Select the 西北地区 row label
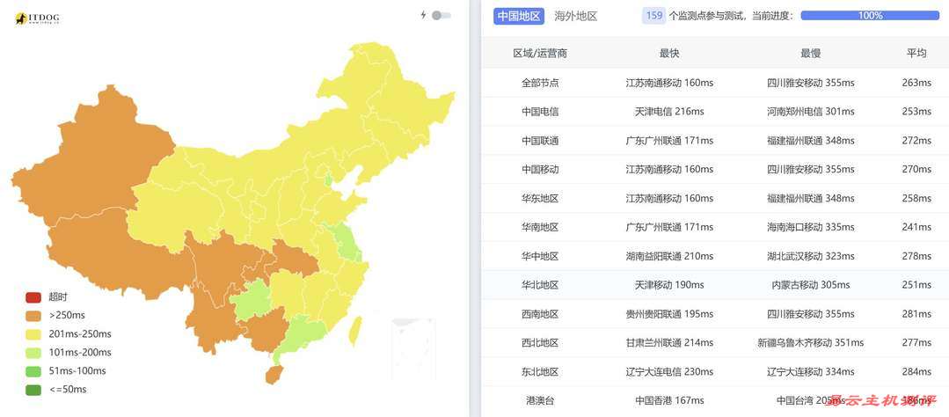The image size is (949, 417). coord(540,342)
